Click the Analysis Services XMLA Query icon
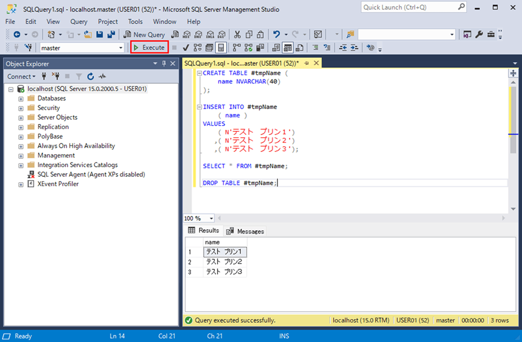The height and width of the screenshot is (342, 522). point(210,34)
